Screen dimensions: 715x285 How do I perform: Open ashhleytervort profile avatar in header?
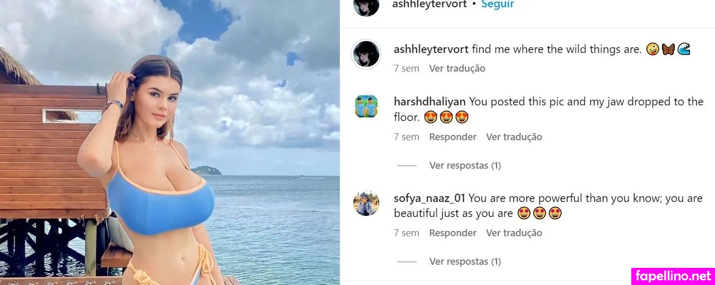click(x=366, y=6)
